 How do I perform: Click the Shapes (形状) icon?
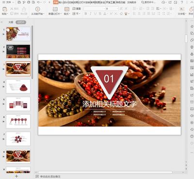[x=191, y=9]
